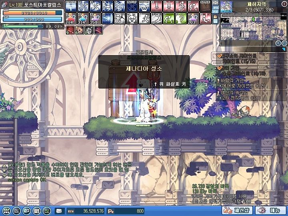Viewport: 288px width, 216px height.
Task: Inspect the eye buff icon showing 6
Action: coord(80,30)
